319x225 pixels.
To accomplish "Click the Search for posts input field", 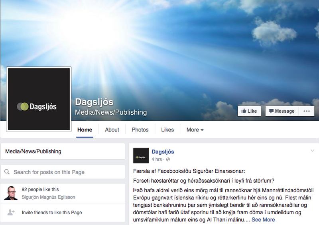I will coord(63,172).
